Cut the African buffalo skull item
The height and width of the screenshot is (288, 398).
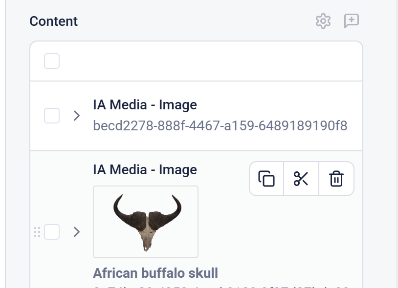coord(301,179)
